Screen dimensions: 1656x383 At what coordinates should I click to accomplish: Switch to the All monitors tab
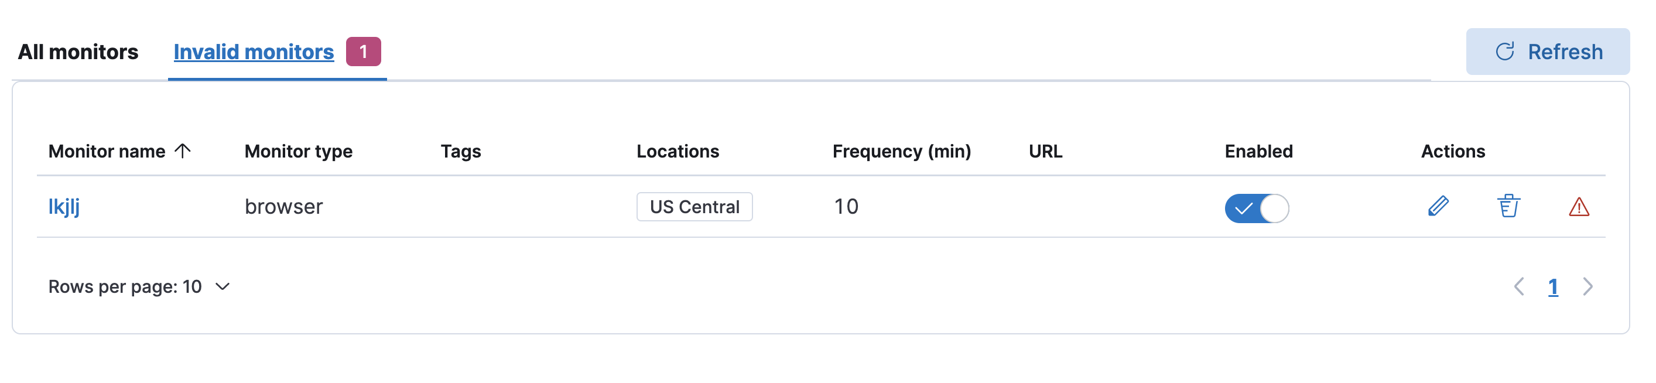(78, 52)
